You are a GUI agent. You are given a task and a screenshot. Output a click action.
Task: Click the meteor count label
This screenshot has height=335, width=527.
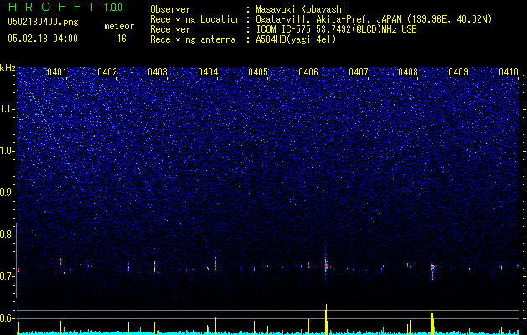pos(119,26)
